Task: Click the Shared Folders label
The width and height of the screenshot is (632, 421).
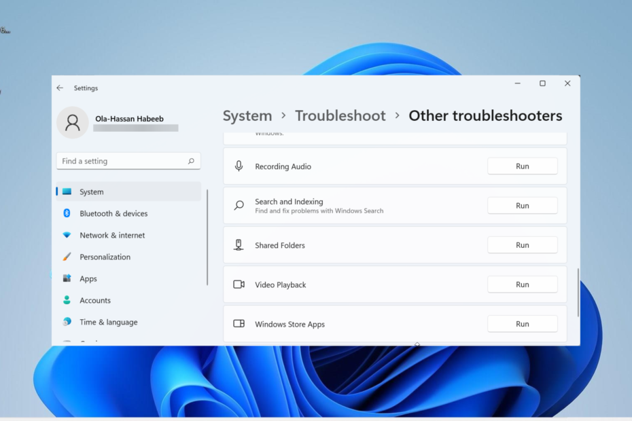Action: click(280, 245)
